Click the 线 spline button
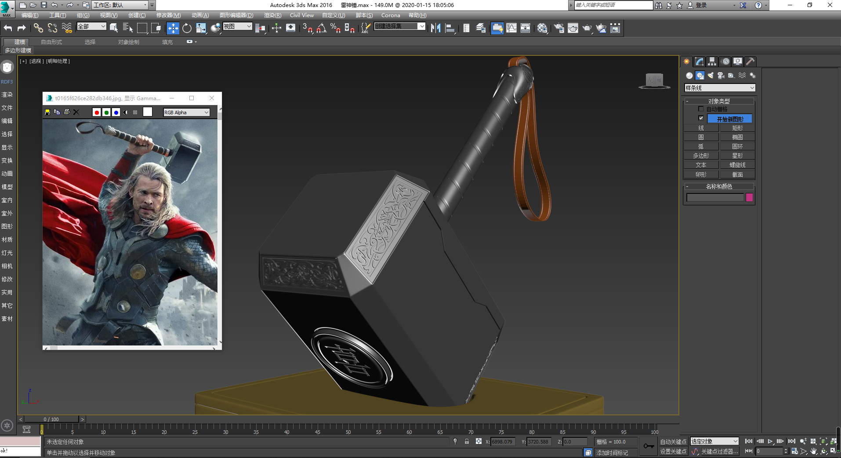 pos(701,128)
